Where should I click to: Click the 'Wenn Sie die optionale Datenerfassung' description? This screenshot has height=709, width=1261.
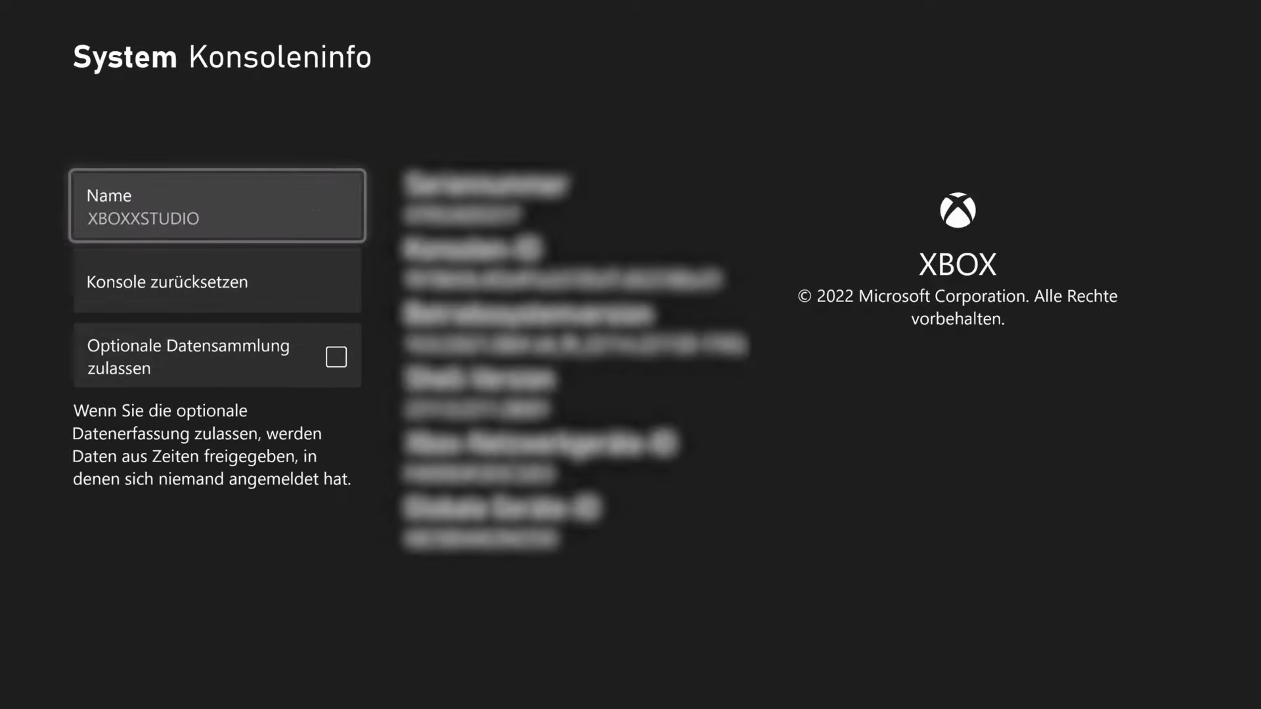[211, 444]
